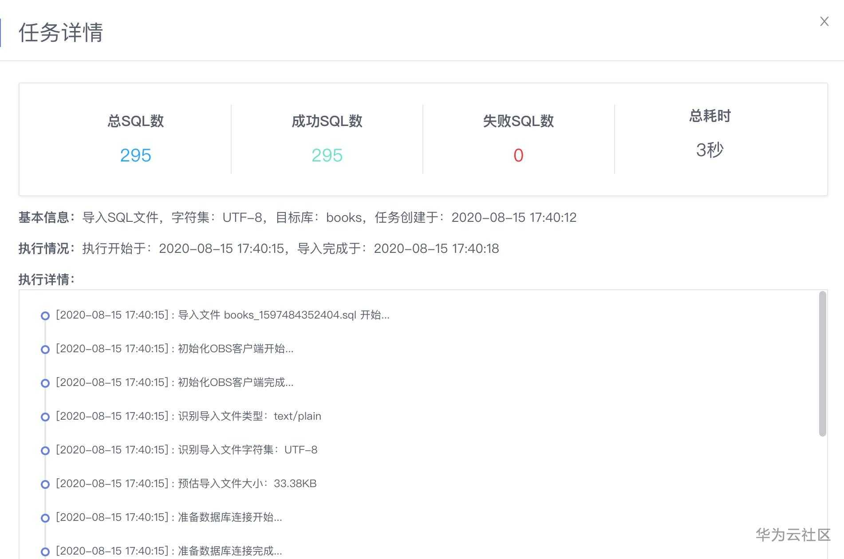
Task: Click the 初始化OBS客户端完成 timeline node
Action: tap(45, 383)
